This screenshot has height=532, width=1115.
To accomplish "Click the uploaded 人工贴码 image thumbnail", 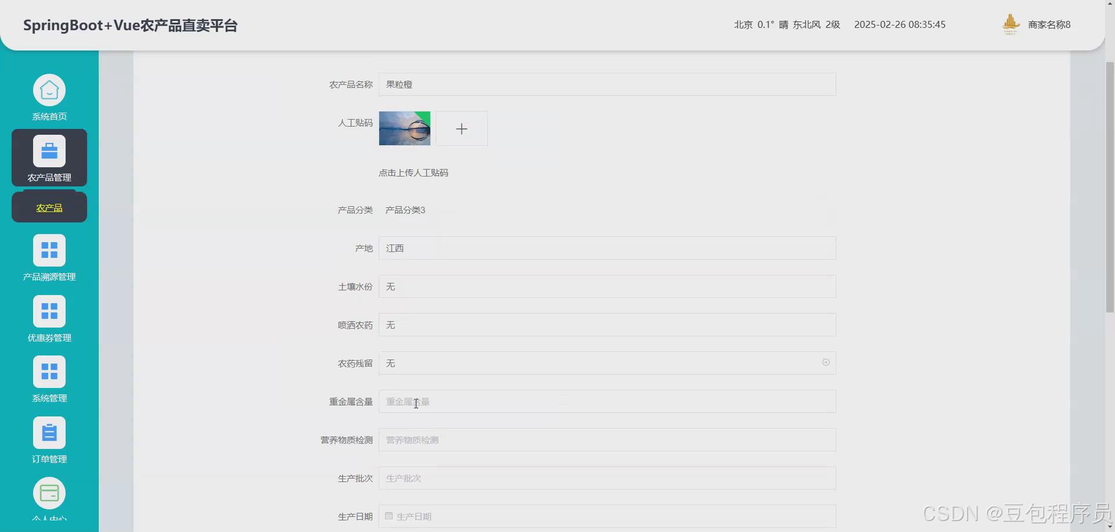I will (x=404, y=128).
